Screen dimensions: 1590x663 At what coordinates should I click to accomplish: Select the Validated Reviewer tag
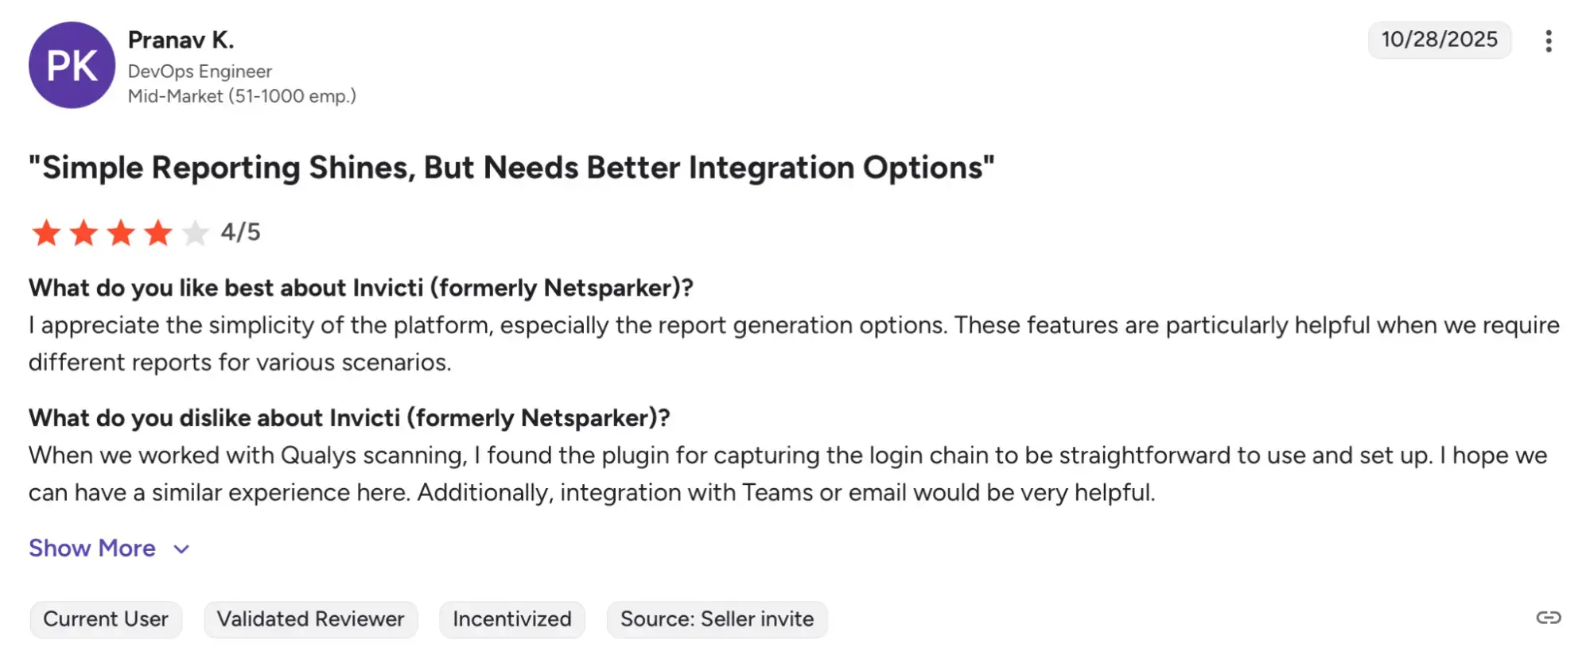click(x=310, y=619)
